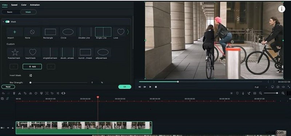Switch to the Speed tab
Viewport: 291px width, 136px height.
pyautogui.click(x=14, y=5)
